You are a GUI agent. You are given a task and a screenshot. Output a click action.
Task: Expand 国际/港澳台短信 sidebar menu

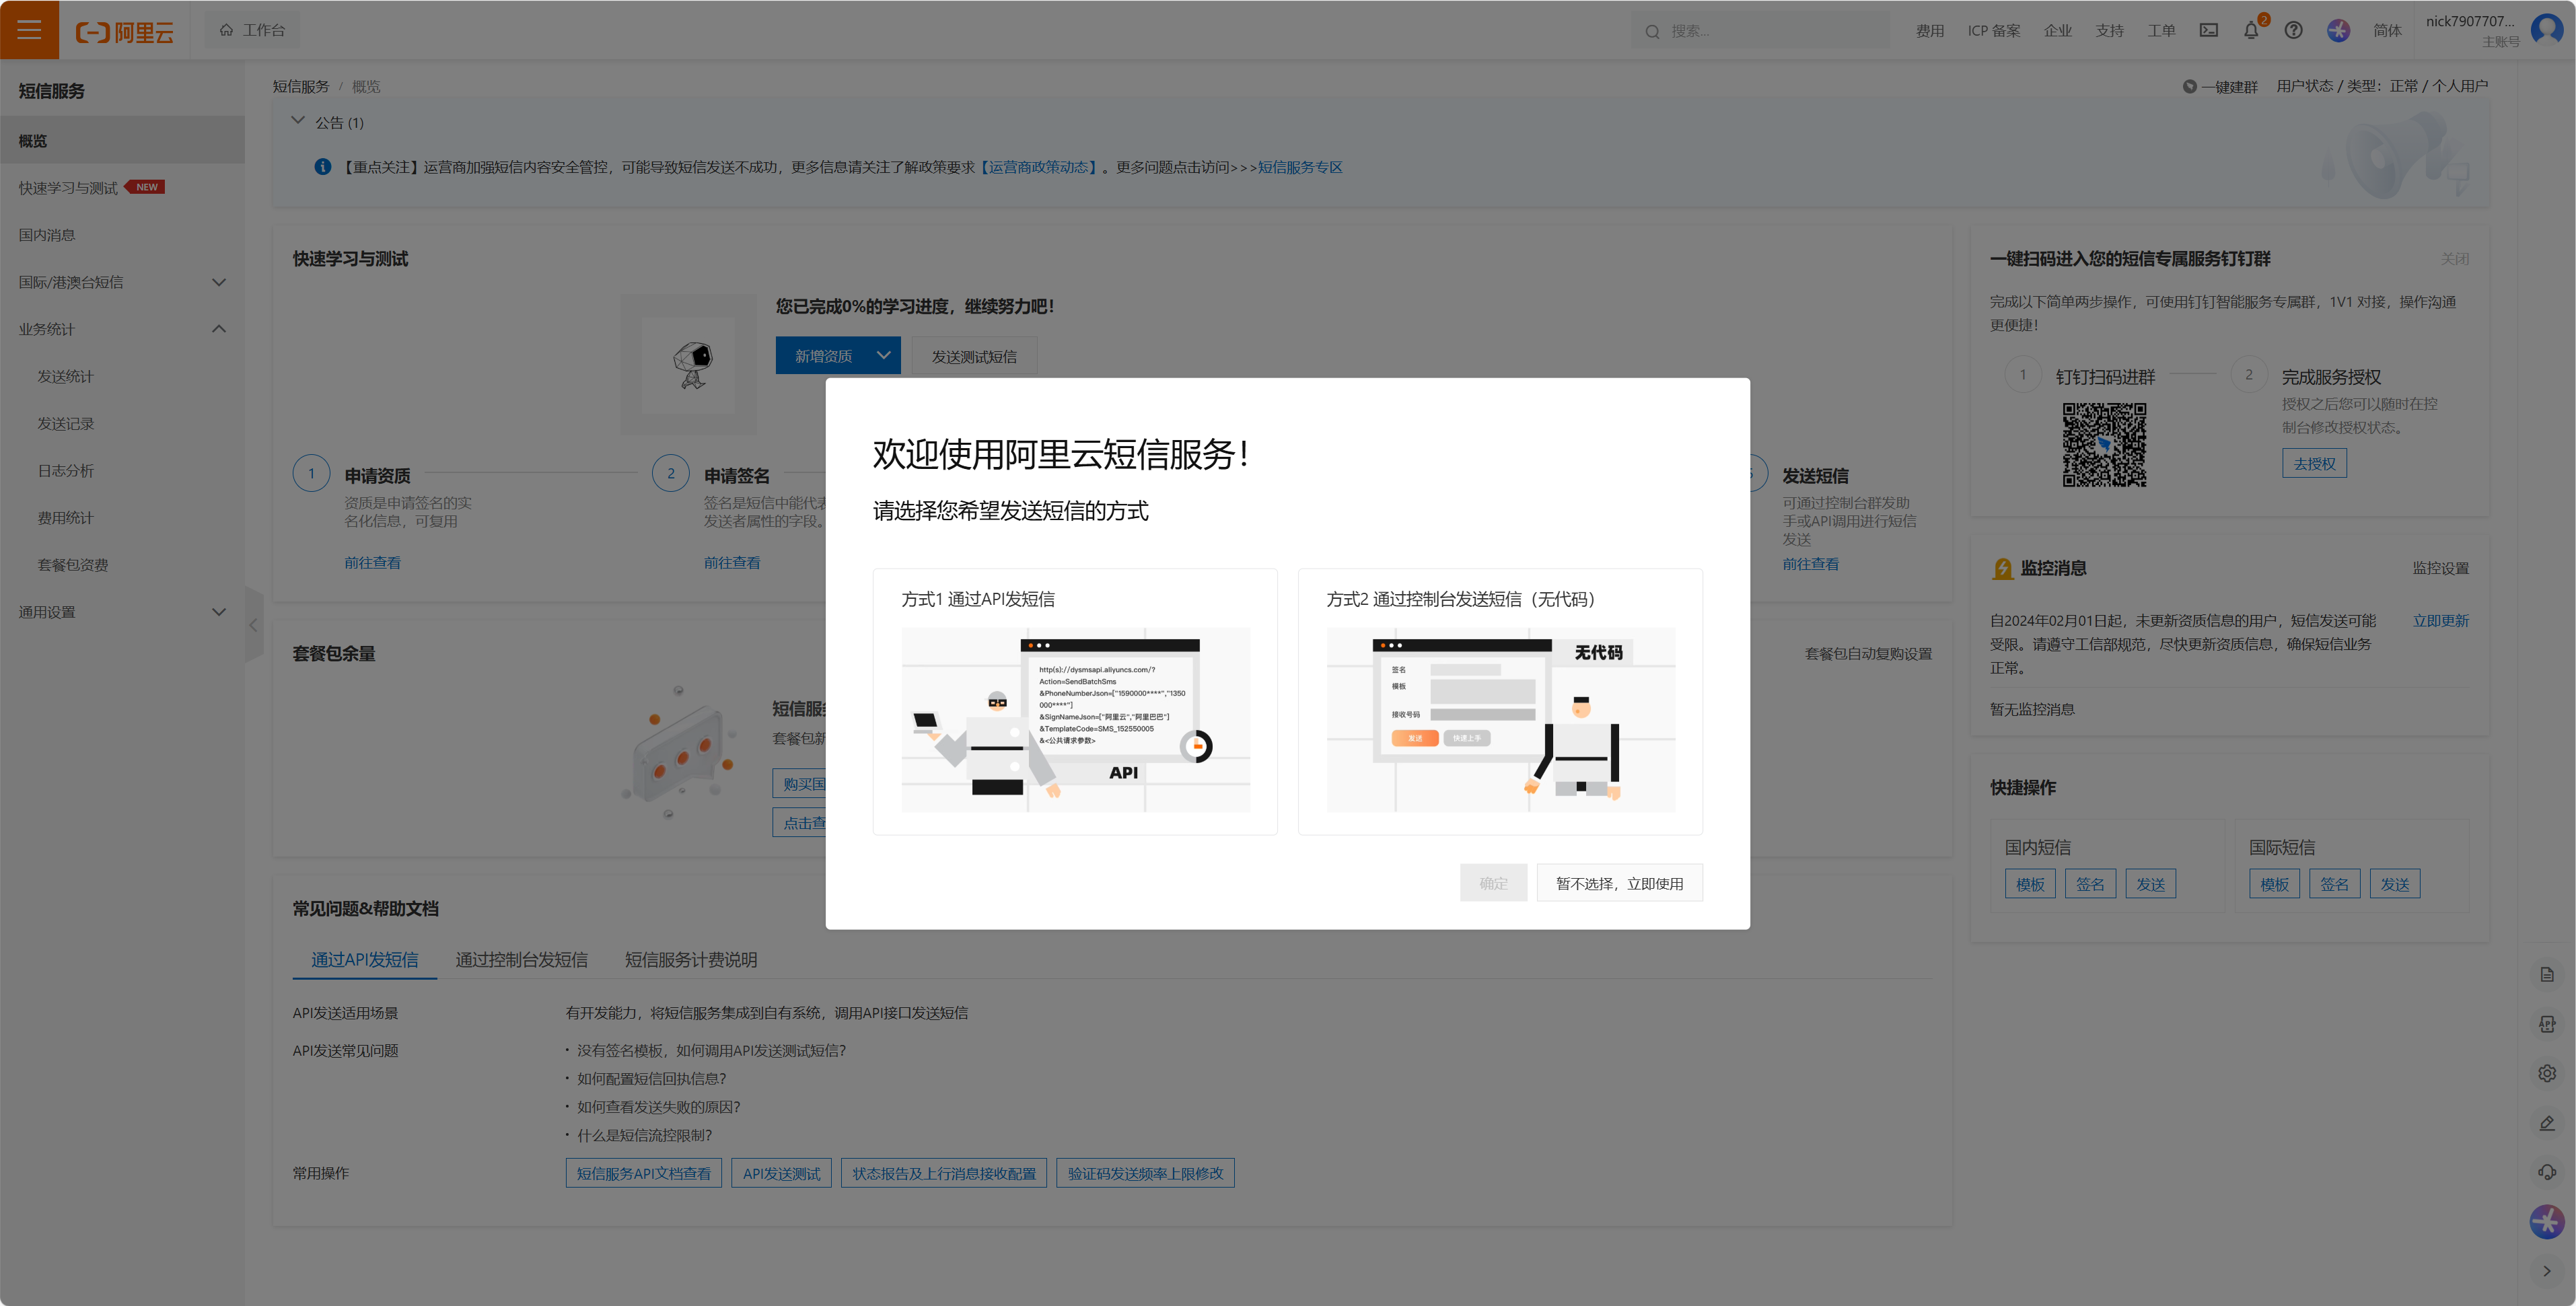coord(219,283)
